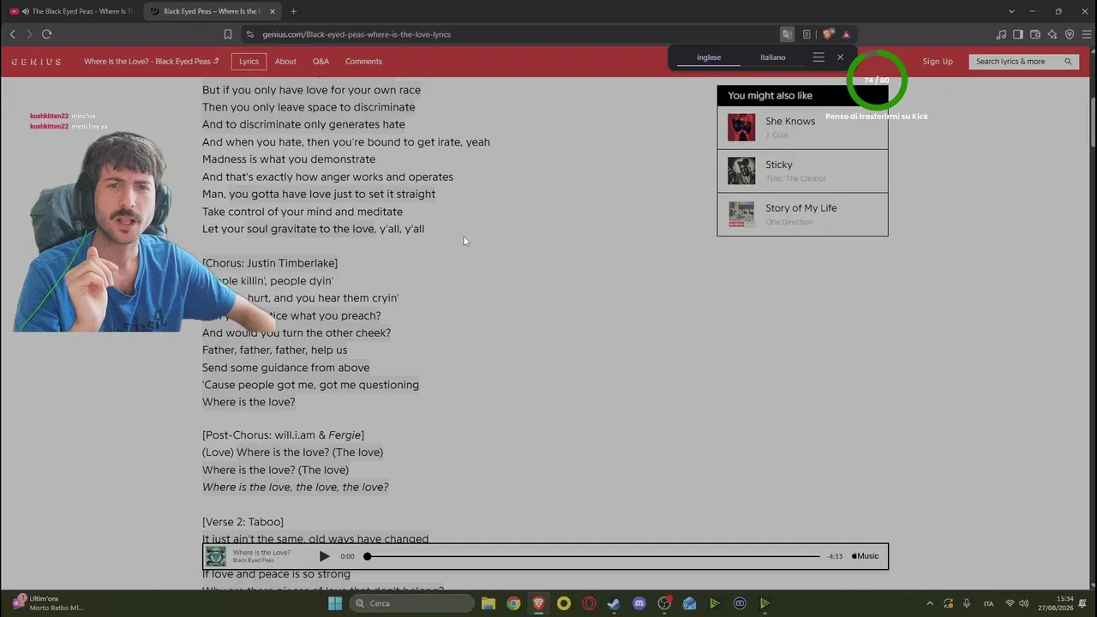
Task: Open File Explorer from the taskbar
Action: click(488, 603)
